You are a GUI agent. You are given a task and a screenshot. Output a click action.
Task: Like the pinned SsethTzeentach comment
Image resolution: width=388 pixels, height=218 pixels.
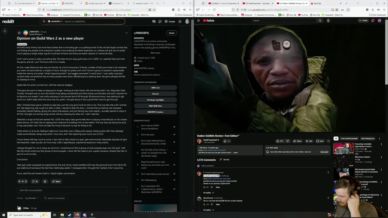pyautogui.click(x=204, y=187)
